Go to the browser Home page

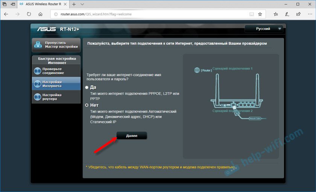(x=40, y=14)
